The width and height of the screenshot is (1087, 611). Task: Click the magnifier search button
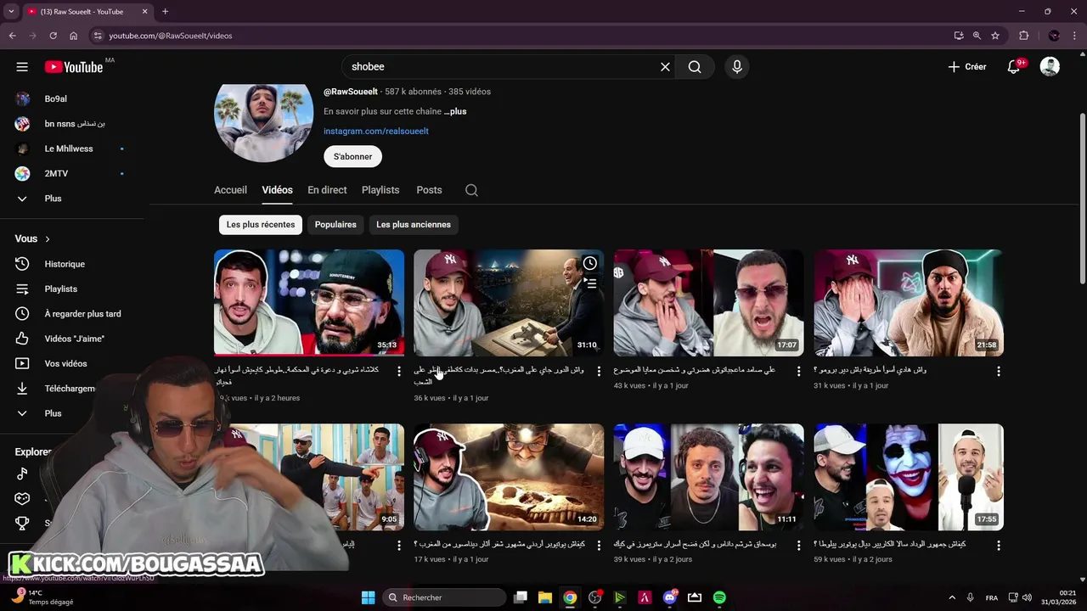(x=695, y=67)
